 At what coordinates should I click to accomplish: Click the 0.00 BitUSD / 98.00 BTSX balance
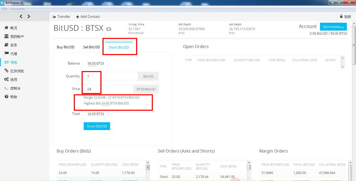pyautogui.click(x=328, y=33)
